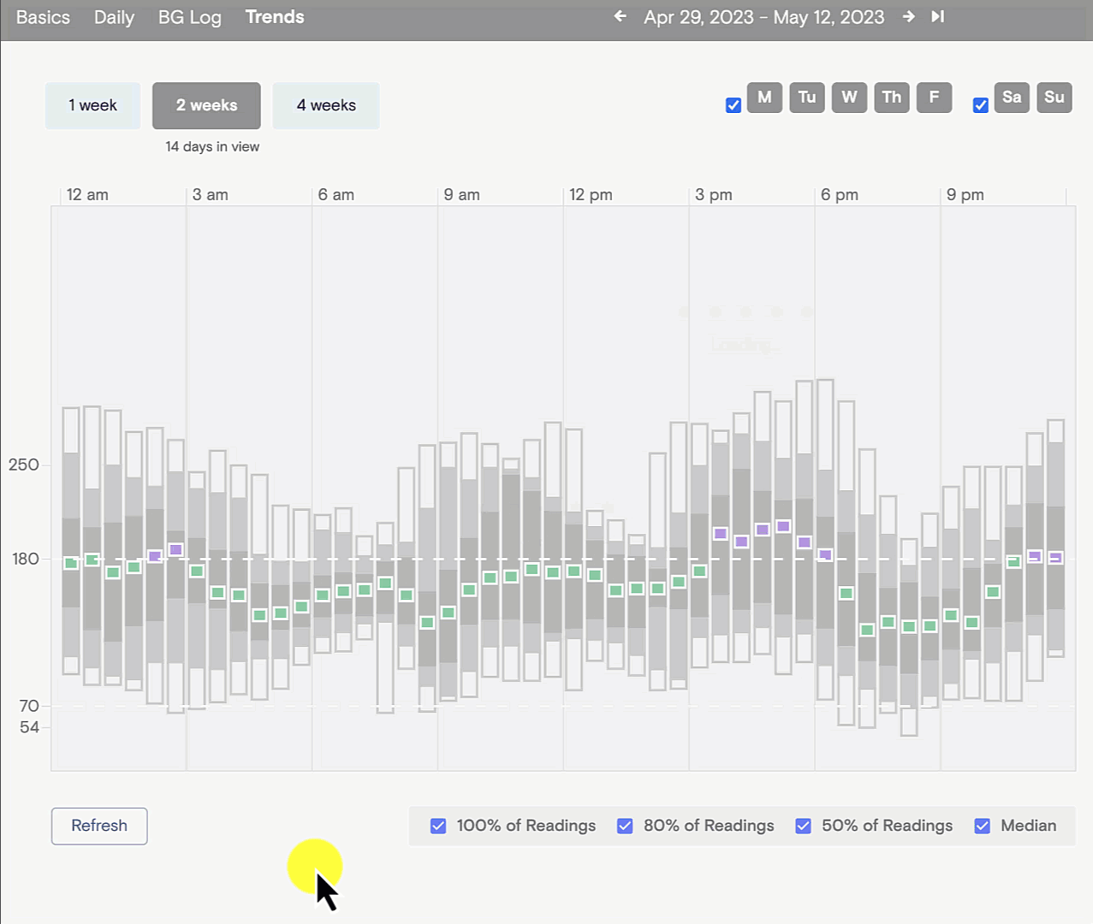The height and width of the screenshot is (924, 1093).
Task: Toggle the weekend days checkbox
Action: tap(981, 105)
